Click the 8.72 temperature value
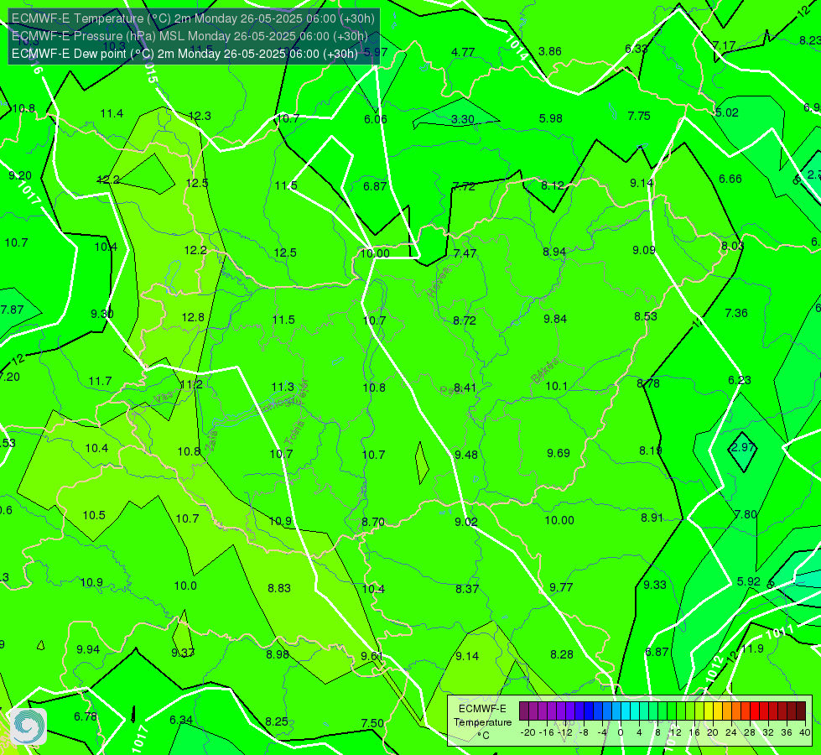Screen dimensions: 821x755 (465, 320)
